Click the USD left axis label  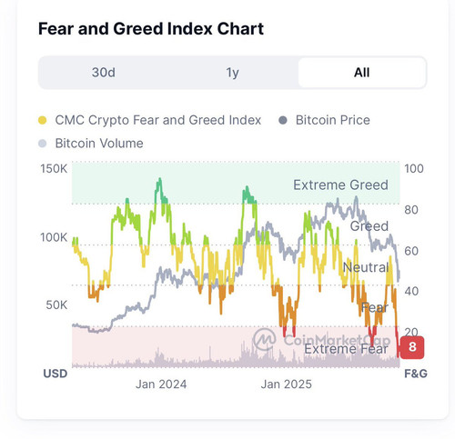coord(56,374)
